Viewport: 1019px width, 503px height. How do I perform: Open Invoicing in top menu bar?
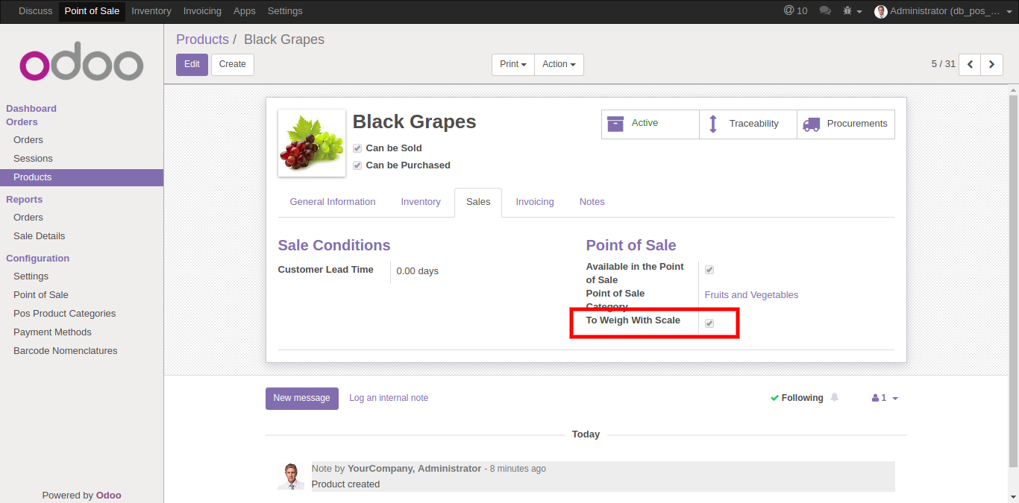pos(202,11)
